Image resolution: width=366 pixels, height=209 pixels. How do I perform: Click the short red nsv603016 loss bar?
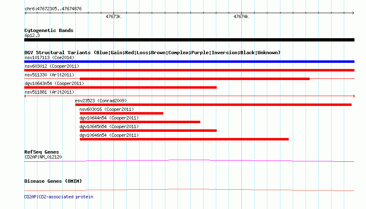121,113
